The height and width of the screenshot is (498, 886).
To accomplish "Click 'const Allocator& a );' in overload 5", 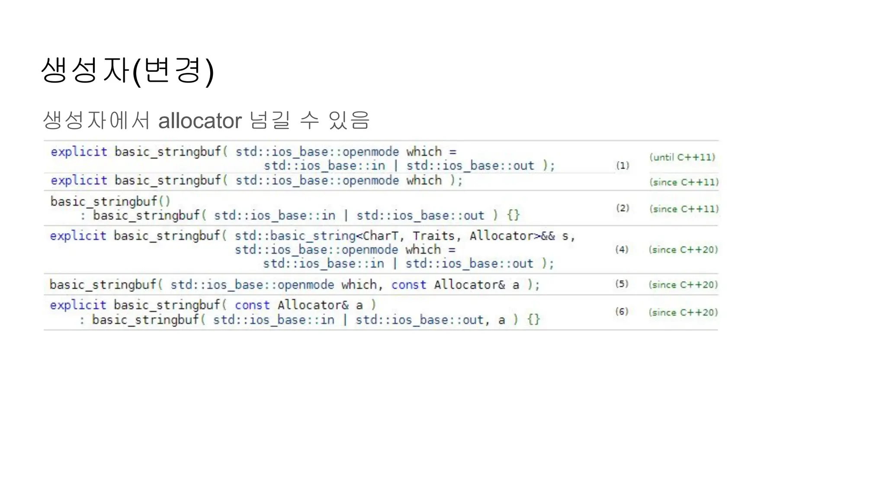I will pos(465,285).
